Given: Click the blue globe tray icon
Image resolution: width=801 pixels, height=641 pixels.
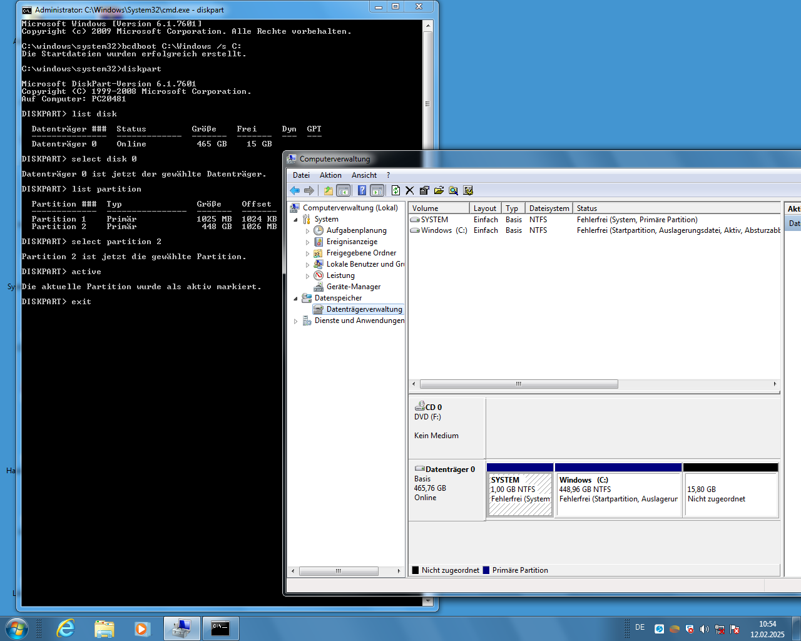Looking at the screenshot, I should pos(659,629).
